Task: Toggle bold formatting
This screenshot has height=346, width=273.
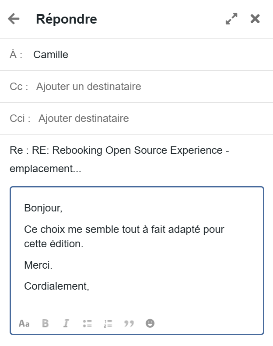Action: 45,324
